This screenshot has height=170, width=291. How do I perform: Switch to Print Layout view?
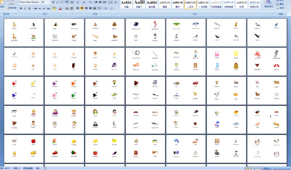click(247, 169)
